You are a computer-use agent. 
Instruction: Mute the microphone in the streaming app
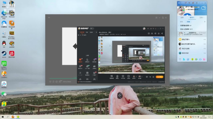[134, 77]
